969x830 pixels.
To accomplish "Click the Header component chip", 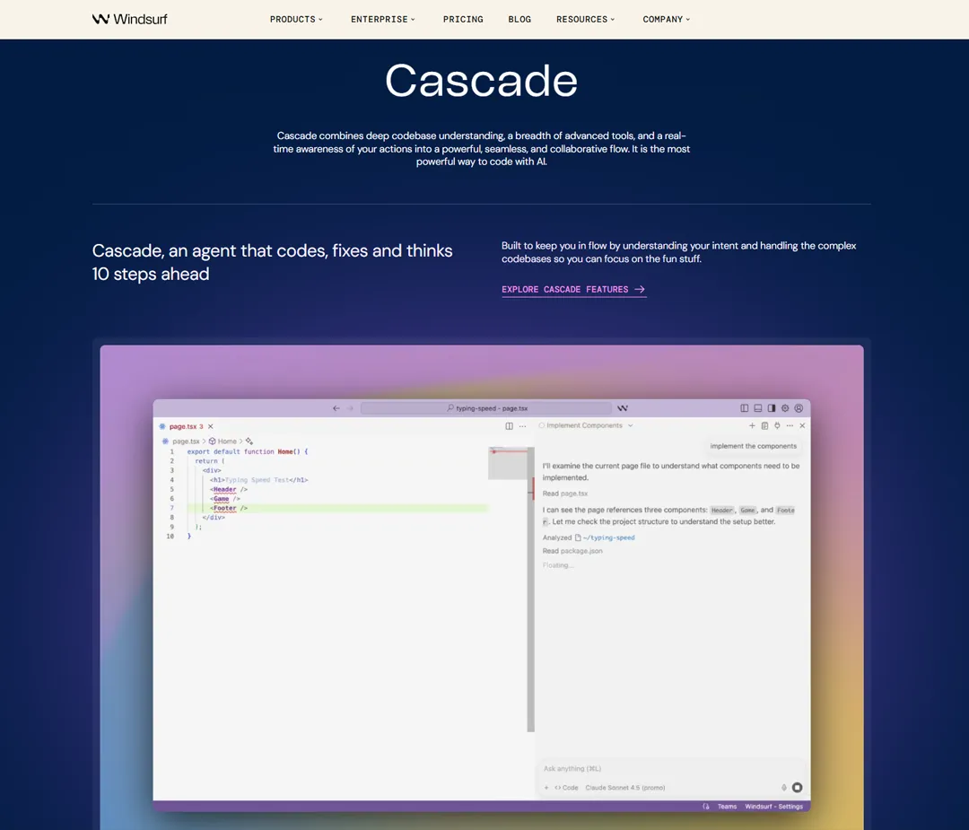I will [x=721, y=510].
